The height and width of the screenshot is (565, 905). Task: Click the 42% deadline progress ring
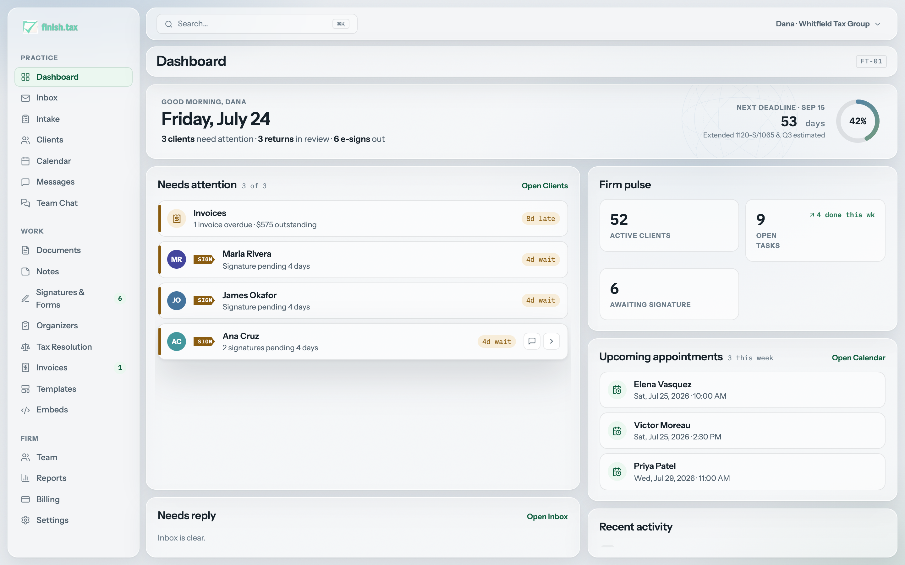(x=858, y=121)
